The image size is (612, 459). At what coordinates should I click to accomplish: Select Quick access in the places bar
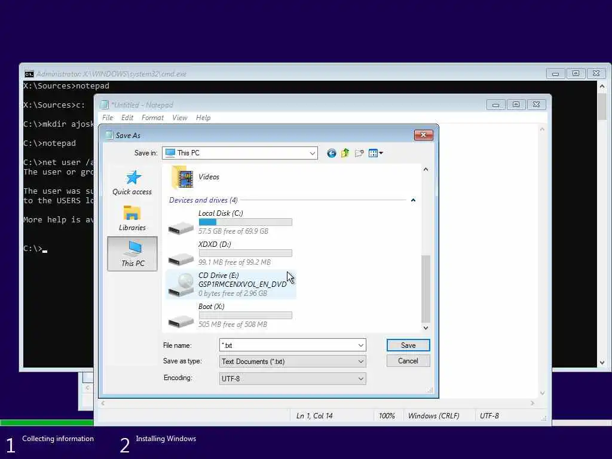click(x=132, y=182)
